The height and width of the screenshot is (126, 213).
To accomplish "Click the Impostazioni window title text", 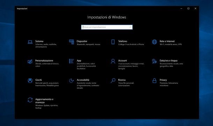I will (22, 9).
